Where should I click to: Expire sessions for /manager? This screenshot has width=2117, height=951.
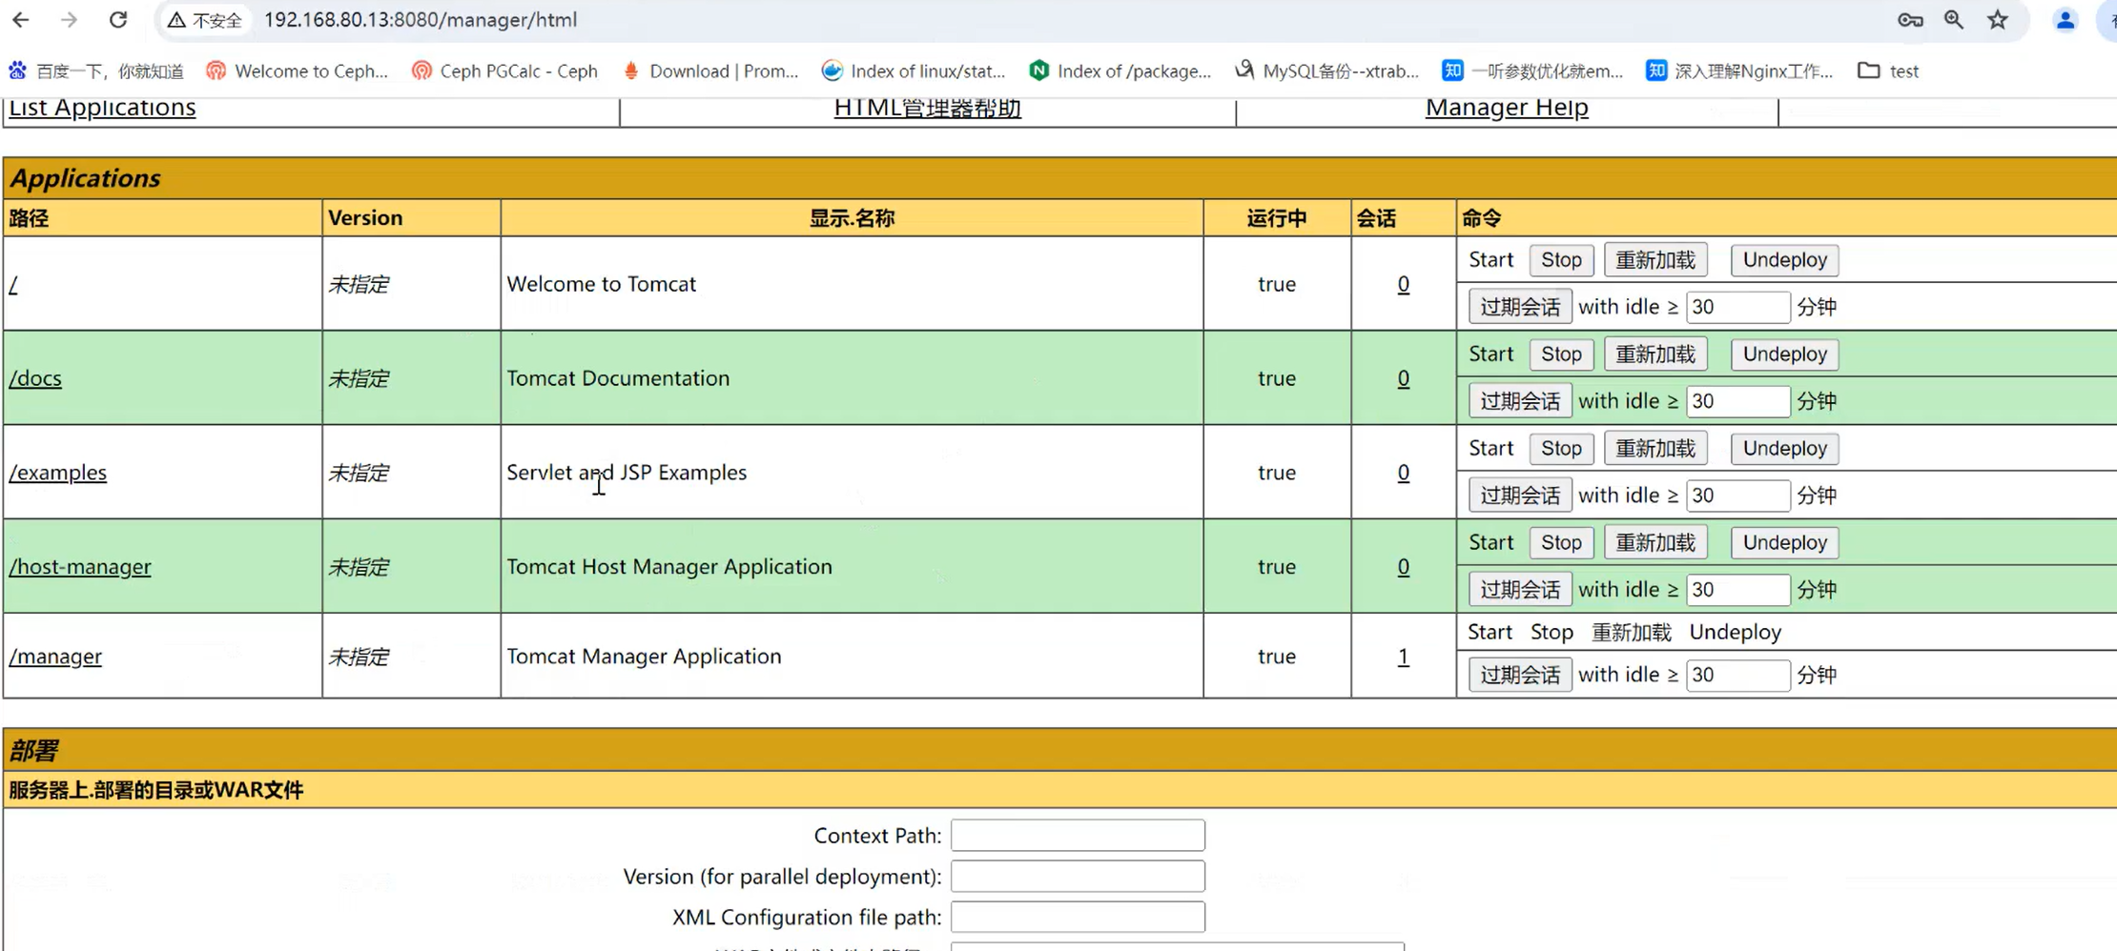pos(1520,676)
